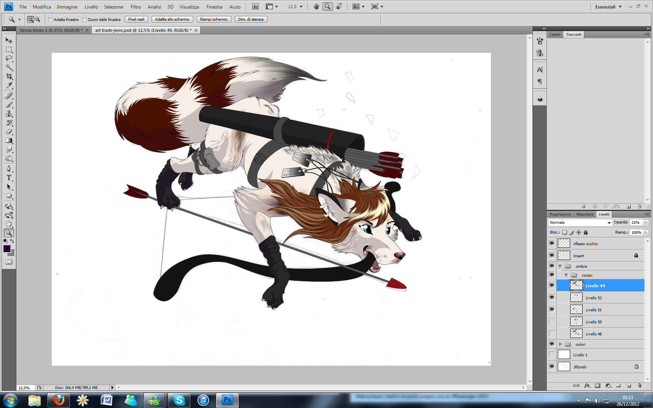Activate the Hand tool in toolbox

(9, 224)
